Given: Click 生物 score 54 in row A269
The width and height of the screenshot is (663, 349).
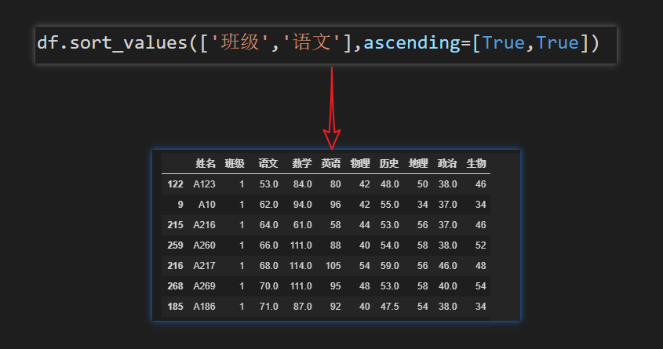Looking at the screenshot, I should (x=481, y=286).
